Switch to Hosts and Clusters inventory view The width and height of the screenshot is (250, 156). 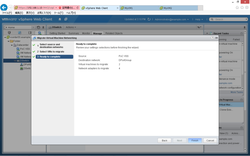(x=9, y=33)
